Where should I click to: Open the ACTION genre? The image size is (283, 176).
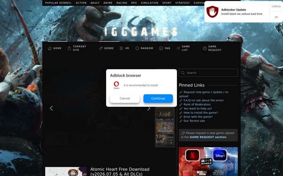(81, 3)
